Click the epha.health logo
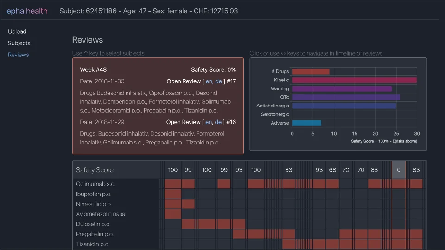This screenshot has width=445, height=250. 27,11
